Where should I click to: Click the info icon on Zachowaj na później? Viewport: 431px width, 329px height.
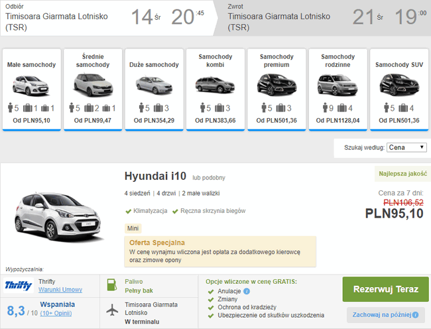tap(415, 315)
